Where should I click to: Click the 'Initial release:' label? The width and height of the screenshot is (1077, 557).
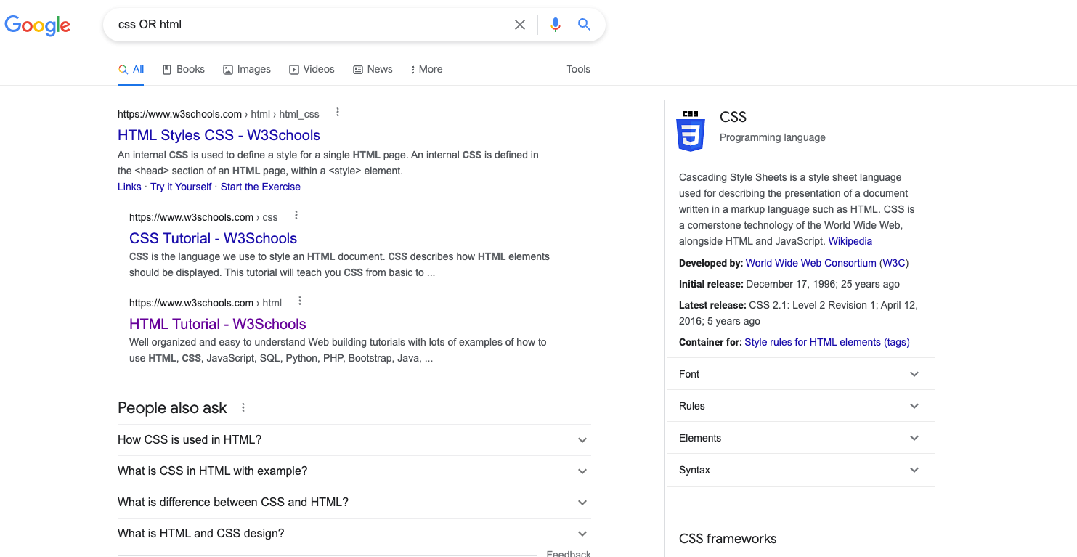[x=711, y=284]
